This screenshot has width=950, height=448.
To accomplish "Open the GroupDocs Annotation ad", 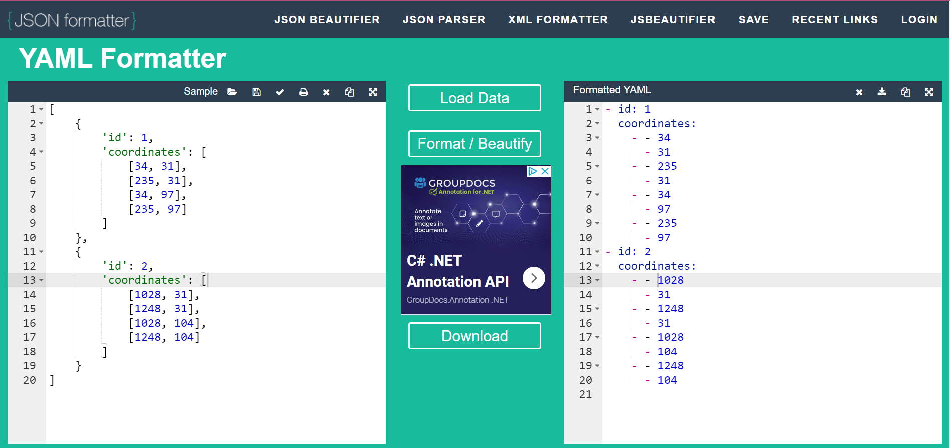I will tap(476, 240).
